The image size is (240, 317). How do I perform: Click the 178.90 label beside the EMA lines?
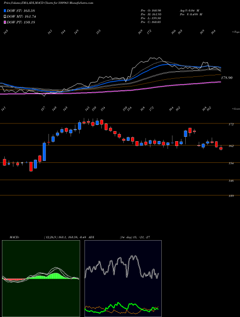[x=227, y=78]
